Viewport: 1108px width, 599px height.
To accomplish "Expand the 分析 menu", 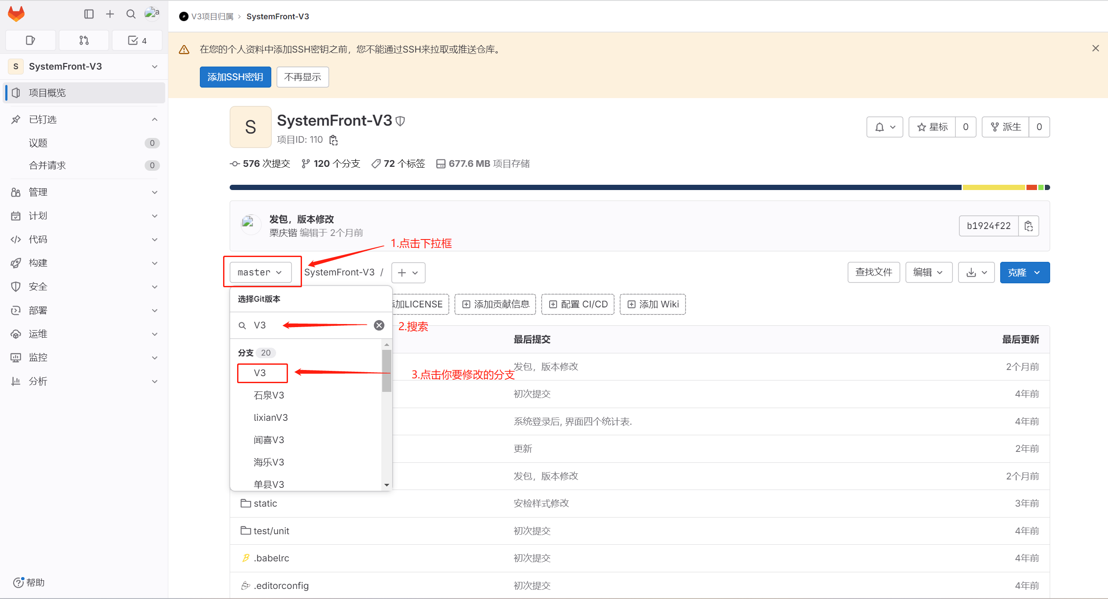I will pyautogui.click(x=83, y=381).
